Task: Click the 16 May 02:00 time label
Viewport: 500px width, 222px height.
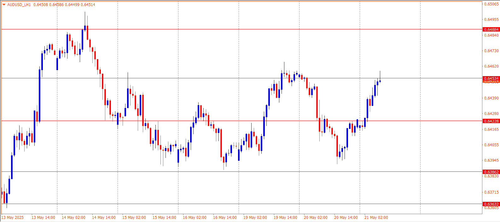Action: [195, 218]
